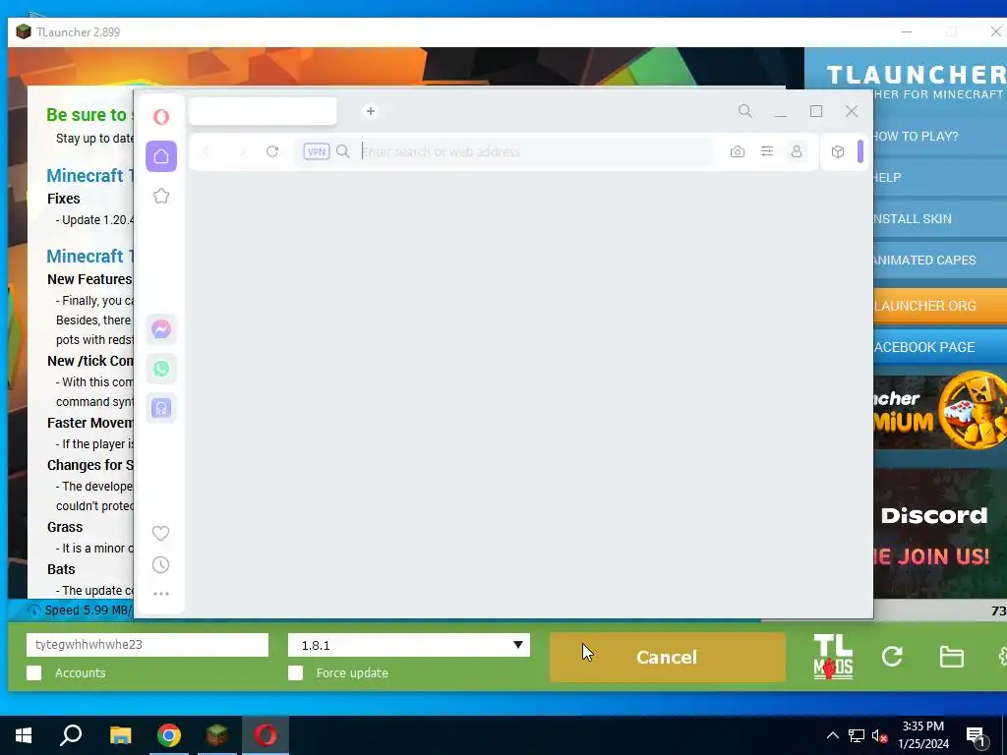Screen dimensions: 1007x755
Task: Open the purple player icon in Opera sidebar
Action: point(161,408)
